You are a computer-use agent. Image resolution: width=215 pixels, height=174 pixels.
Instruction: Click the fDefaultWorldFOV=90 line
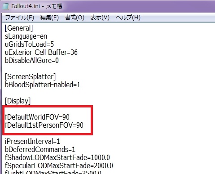[37, 117]
